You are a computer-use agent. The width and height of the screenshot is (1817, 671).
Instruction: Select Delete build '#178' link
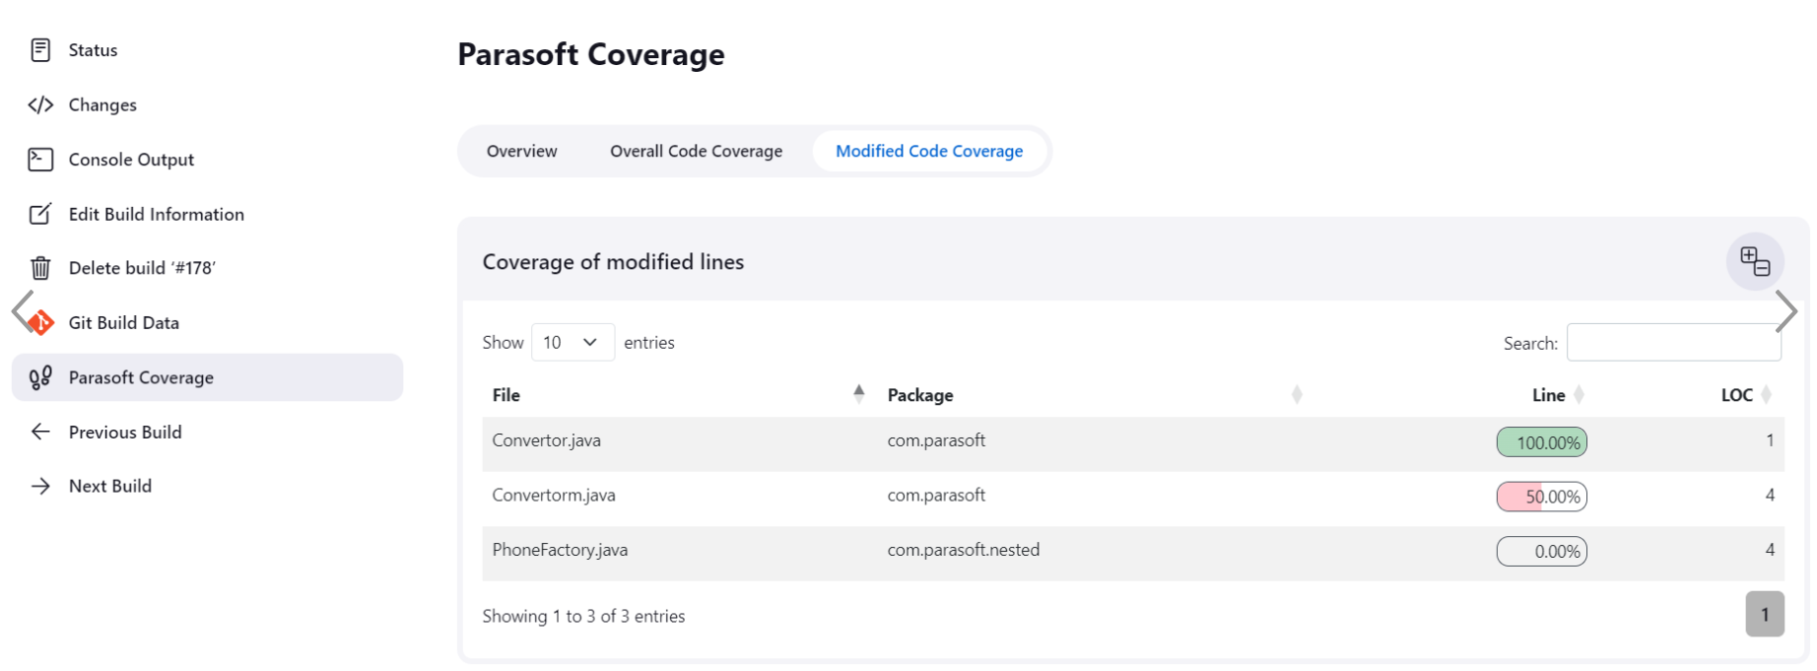(142, 268)
